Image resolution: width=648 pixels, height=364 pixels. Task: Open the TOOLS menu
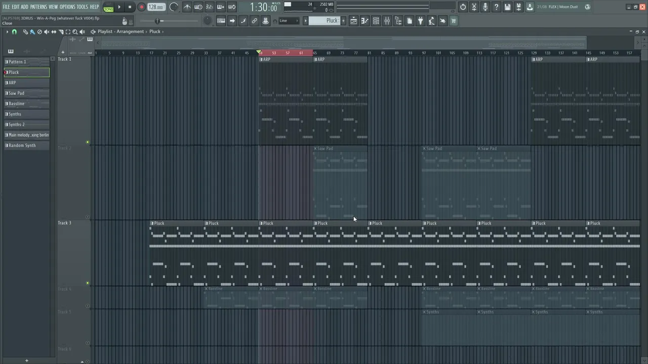point(82,7)
